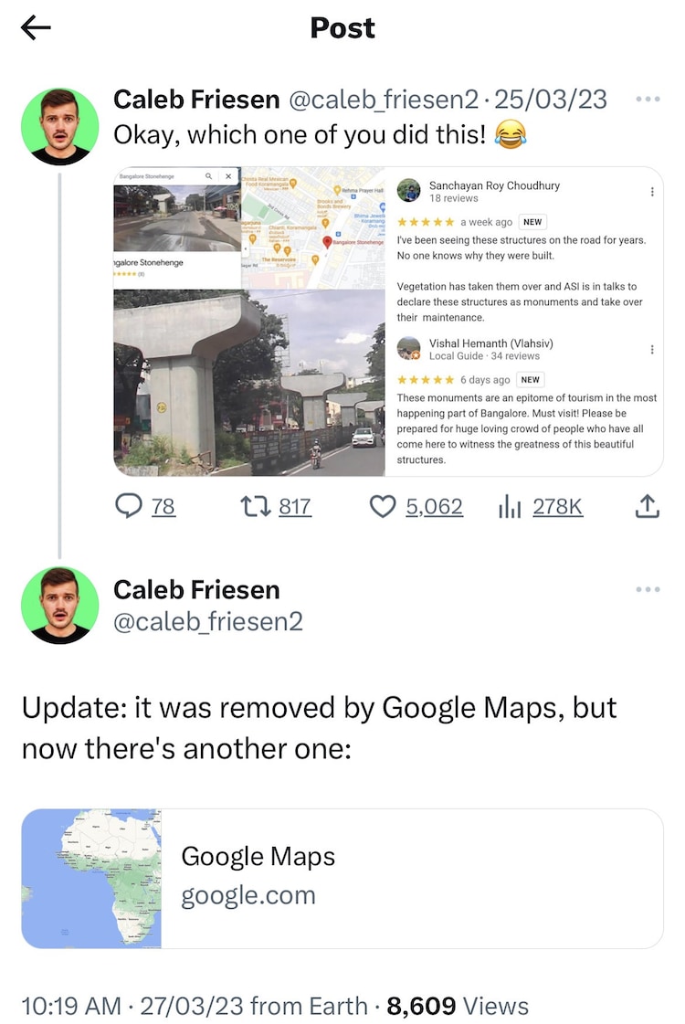
Task: View the 817 retweets count
Action: [294, 506]
